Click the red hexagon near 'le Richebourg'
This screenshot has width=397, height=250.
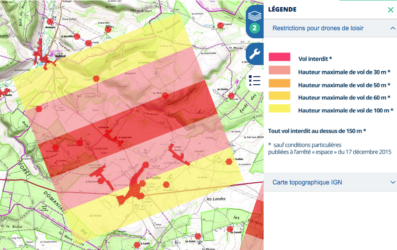point(101,181)
